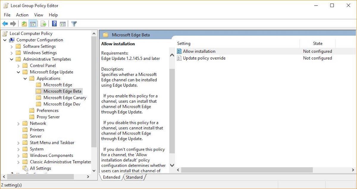
Task: Select the Software Settings tree item
Action: [x=39, y=46]
